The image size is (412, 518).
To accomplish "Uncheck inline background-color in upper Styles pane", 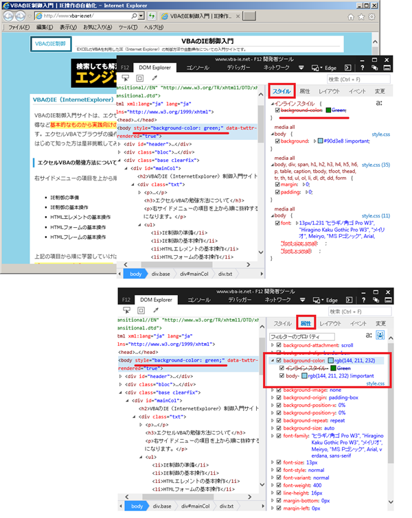I will [277, 110].
